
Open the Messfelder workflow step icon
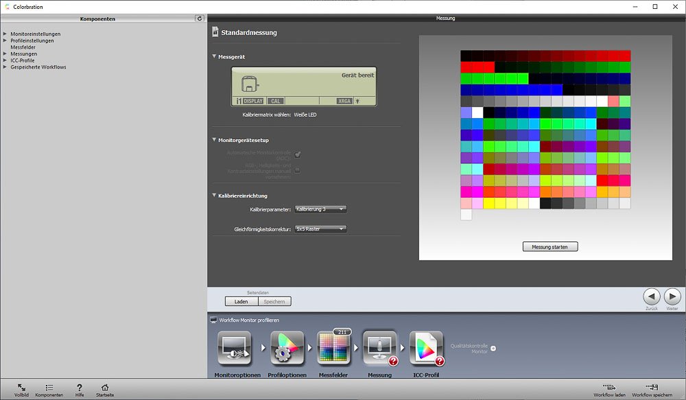coord(333,349)
